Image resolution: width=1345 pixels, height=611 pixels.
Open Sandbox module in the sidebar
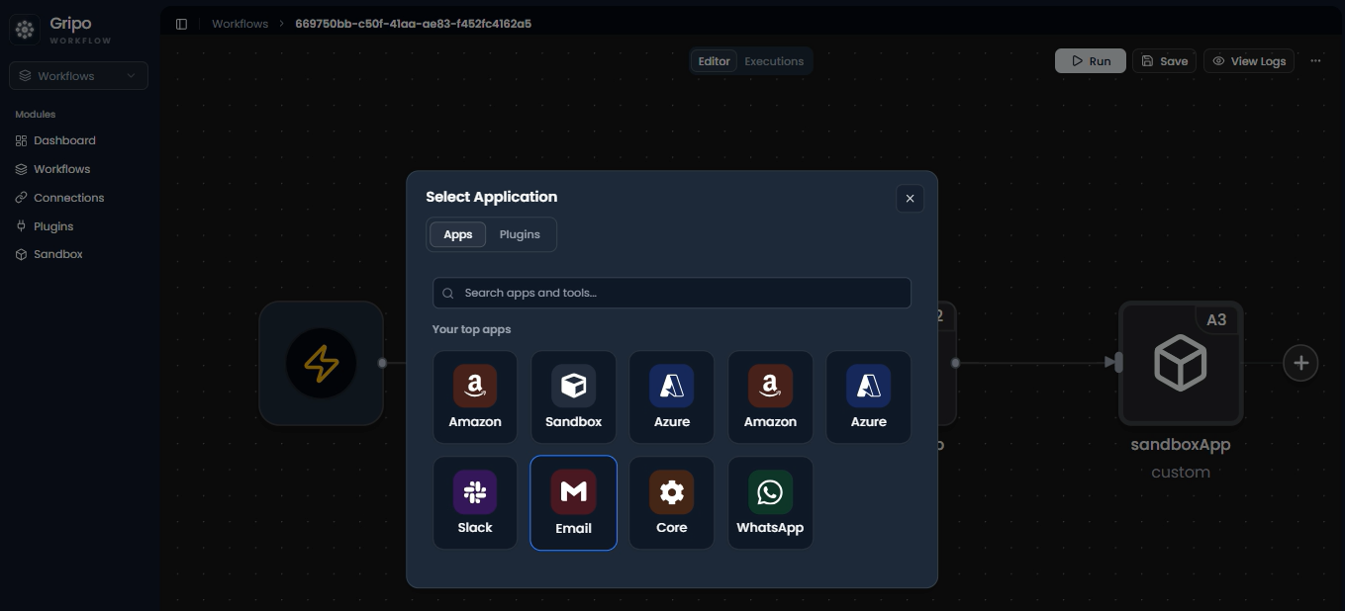[x=58, y=254]
